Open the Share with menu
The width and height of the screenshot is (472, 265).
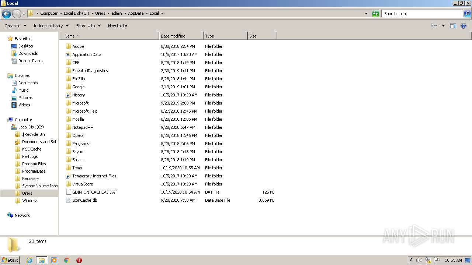(x=88, y=26)
